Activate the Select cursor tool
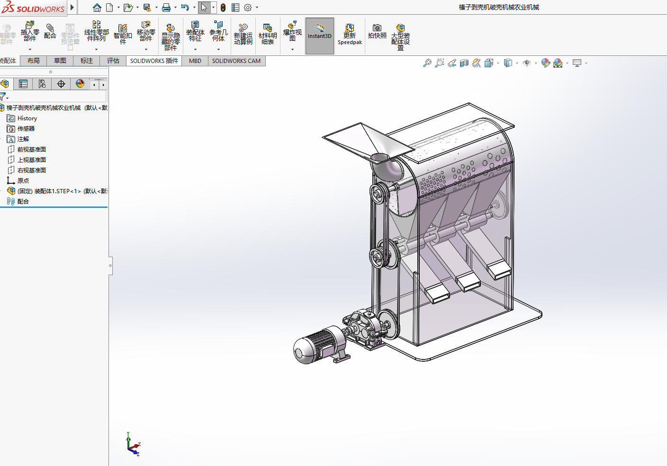The width and height of the screenshot is (667, 466). click(204, 8)
